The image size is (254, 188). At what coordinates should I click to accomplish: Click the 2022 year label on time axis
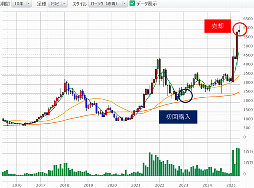tap(160, 185)
